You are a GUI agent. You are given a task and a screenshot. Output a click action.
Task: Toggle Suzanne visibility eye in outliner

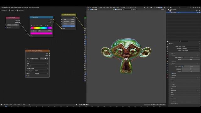[198, 13]
